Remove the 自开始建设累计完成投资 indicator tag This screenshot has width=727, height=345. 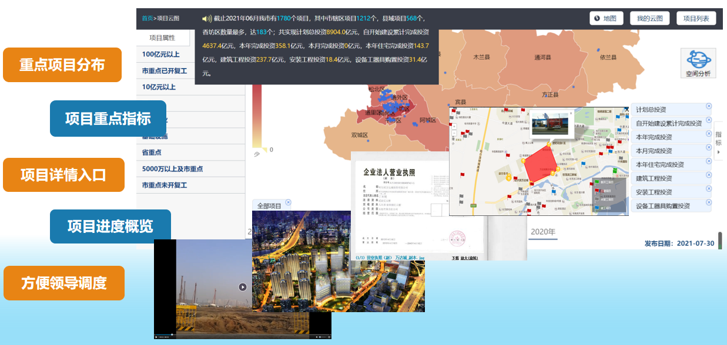(x=708, y=120)
